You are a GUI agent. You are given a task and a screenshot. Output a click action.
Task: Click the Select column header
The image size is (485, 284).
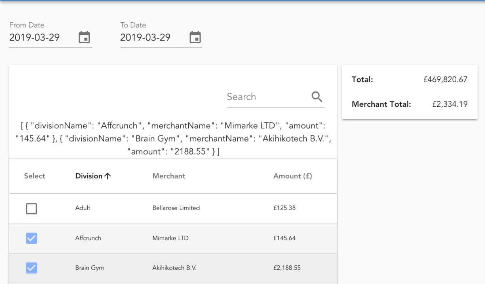(x=34, y=176)
